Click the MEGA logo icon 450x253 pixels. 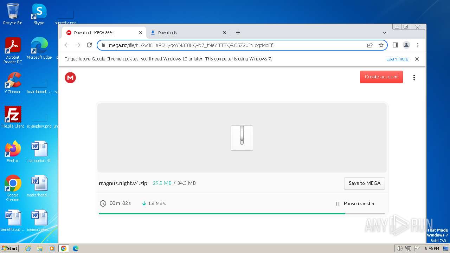pos(70,78)
